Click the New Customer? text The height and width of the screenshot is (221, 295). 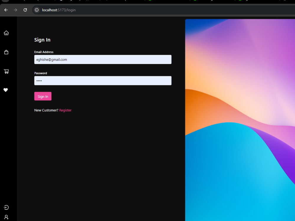(46, 110)
